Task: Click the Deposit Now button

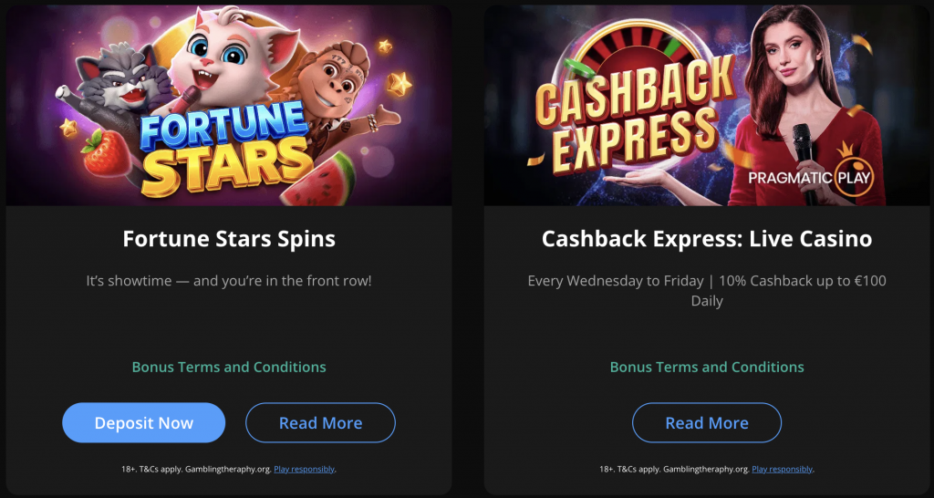Action: [x=143, y=423]
